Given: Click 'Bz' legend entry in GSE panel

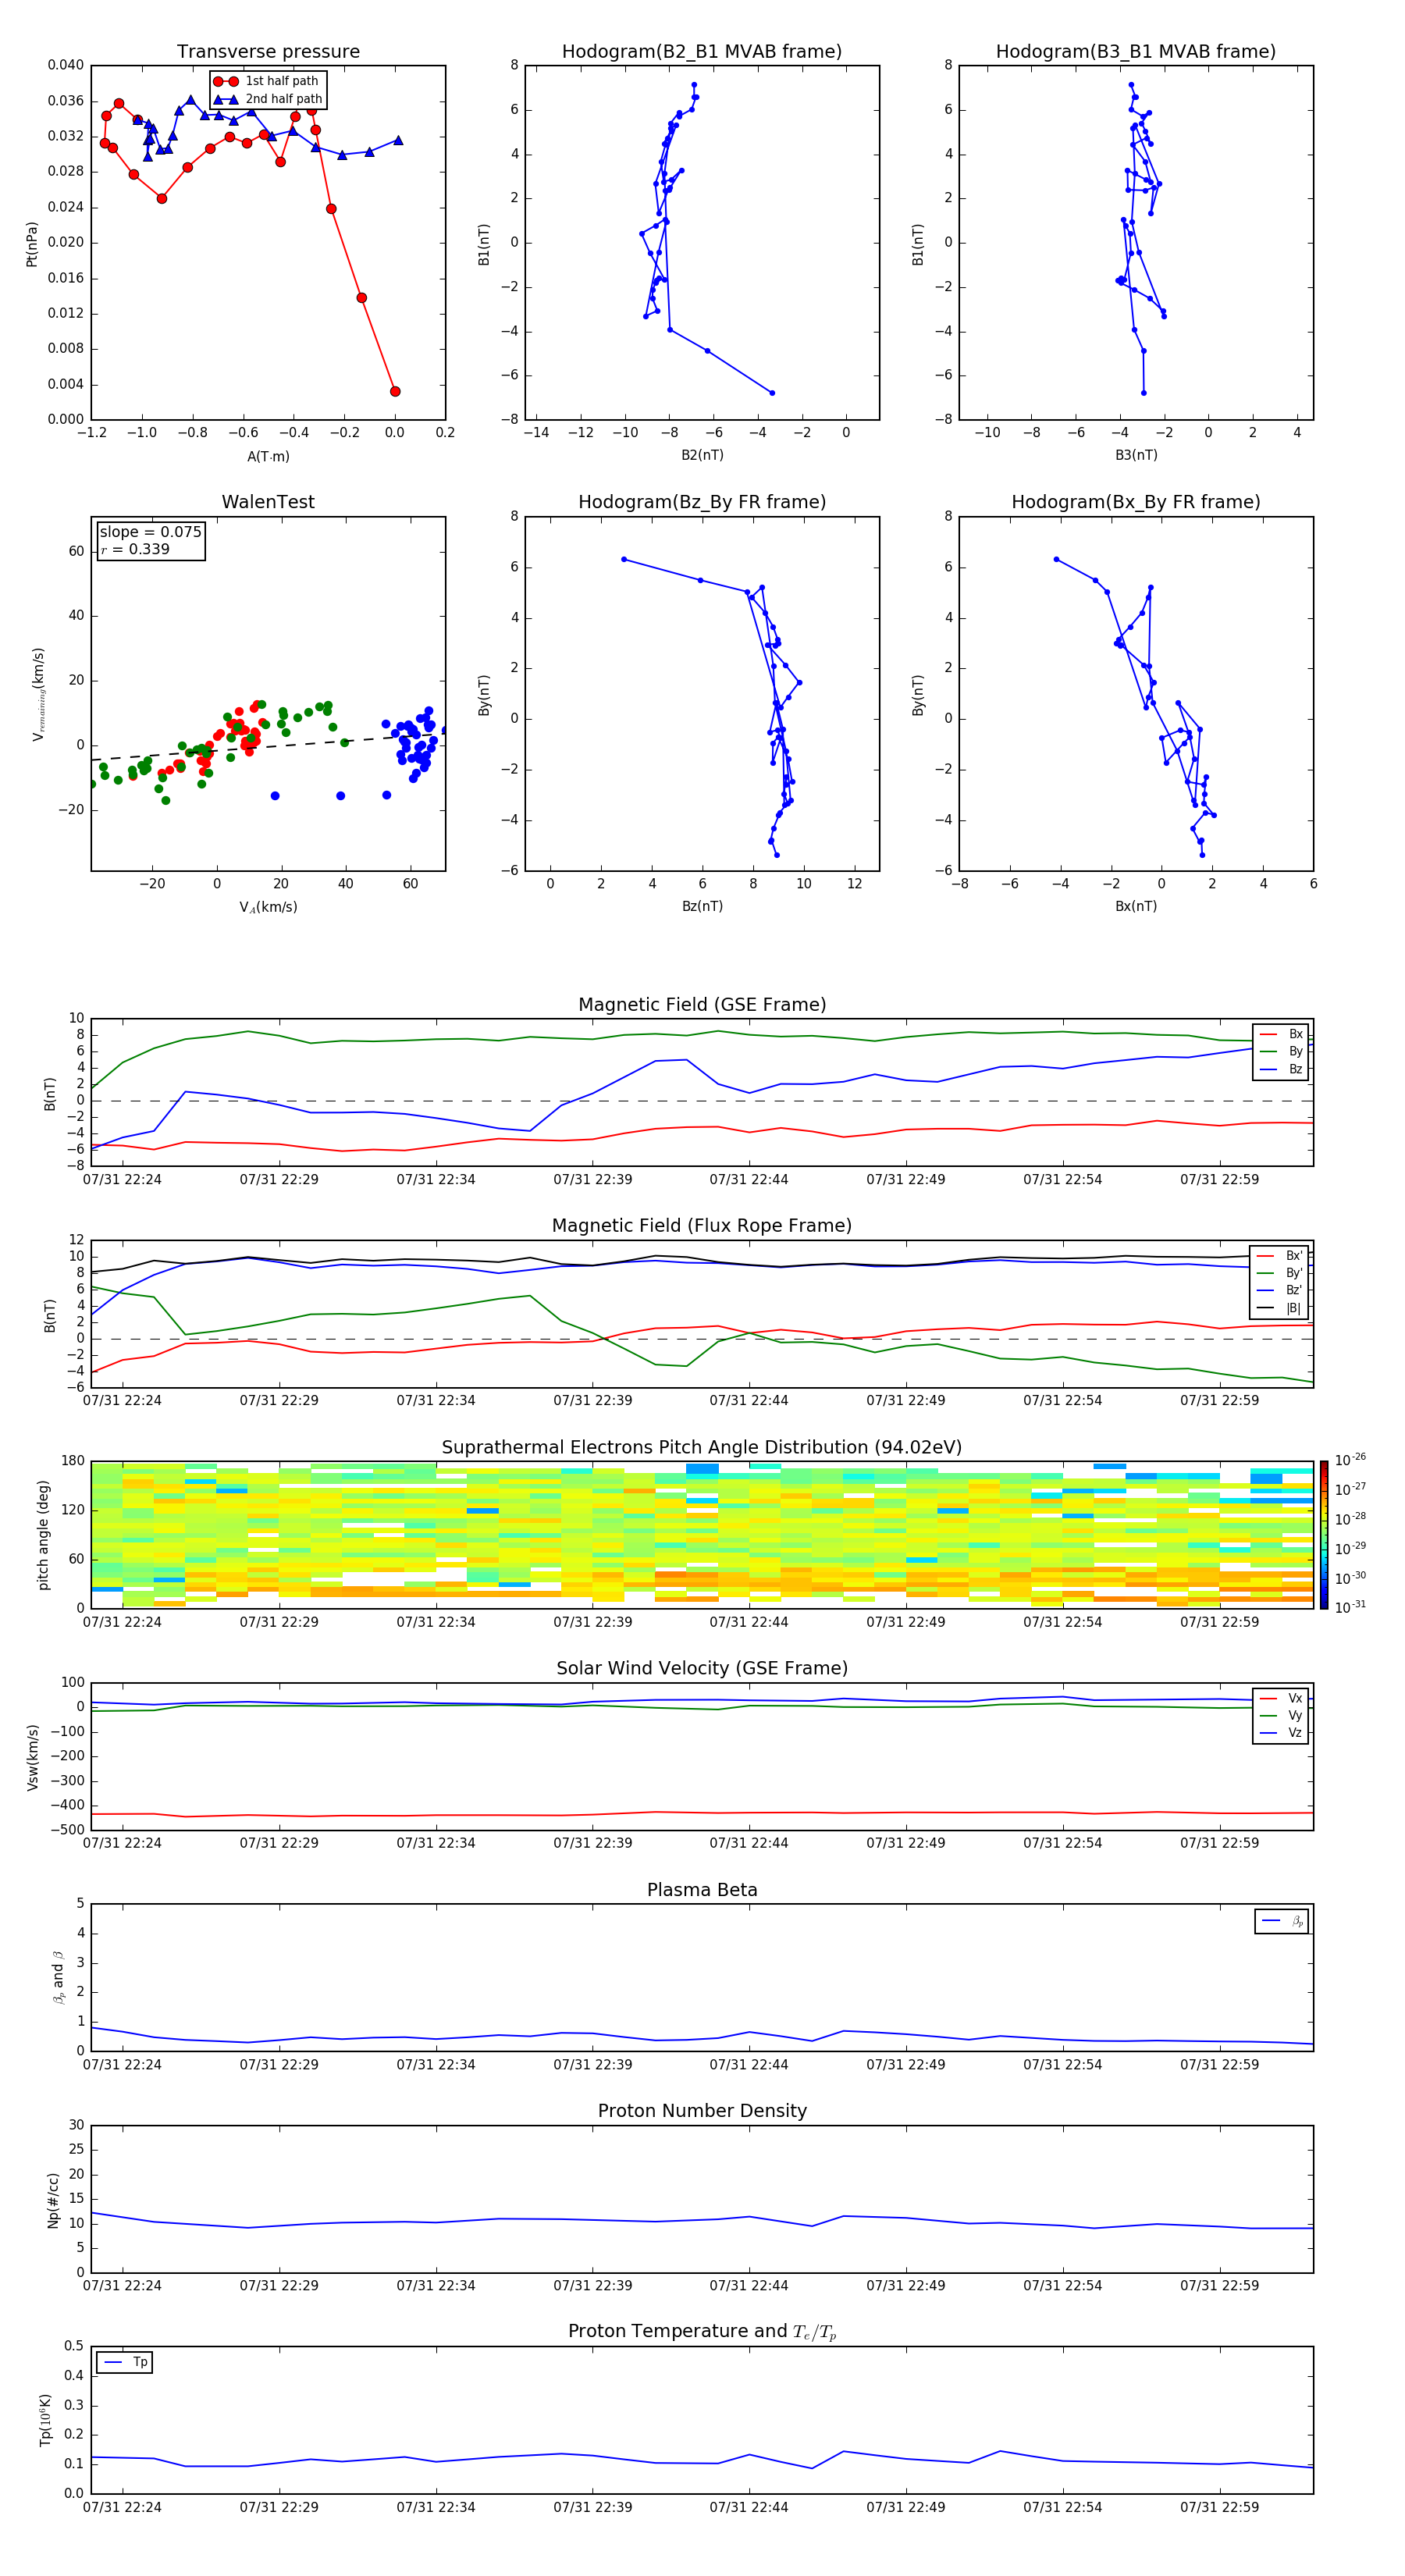Looking at the screenshot, I should [1281, 1069].
